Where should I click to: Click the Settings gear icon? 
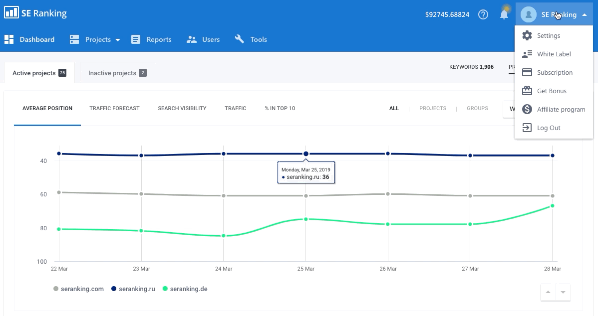(x=527, y=35)
